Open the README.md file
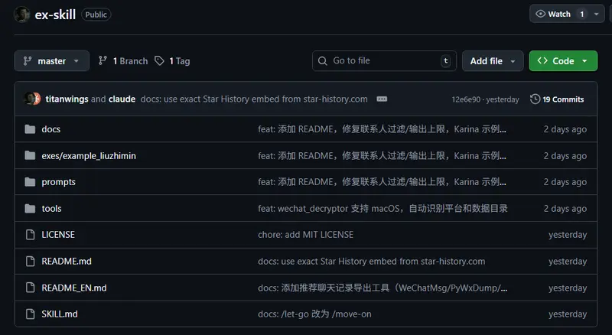 coord(67,262)
